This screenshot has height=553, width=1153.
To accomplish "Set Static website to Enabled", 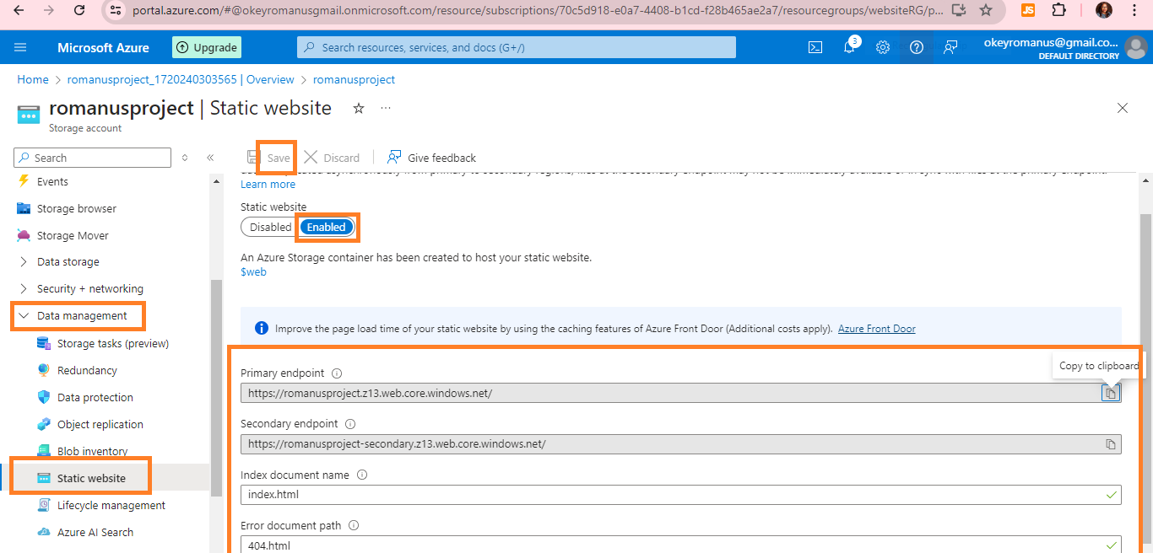I will (327, 227).
